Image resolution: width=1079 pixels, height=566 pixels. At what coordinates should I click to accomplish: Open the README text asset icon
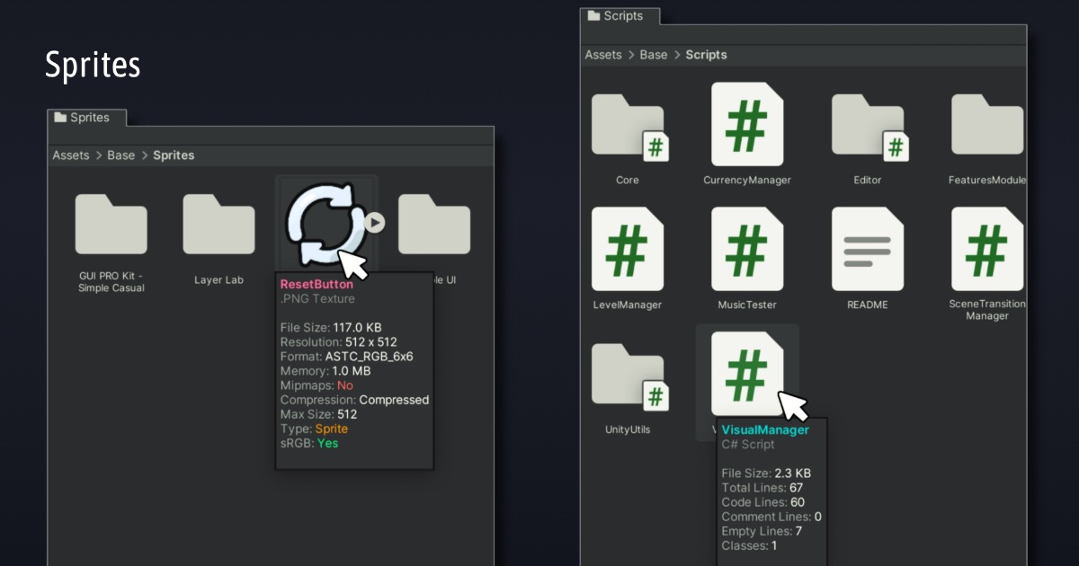tap(867, 250)
